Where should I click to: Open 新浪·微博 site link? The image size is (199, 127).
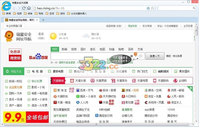(107, 90)
